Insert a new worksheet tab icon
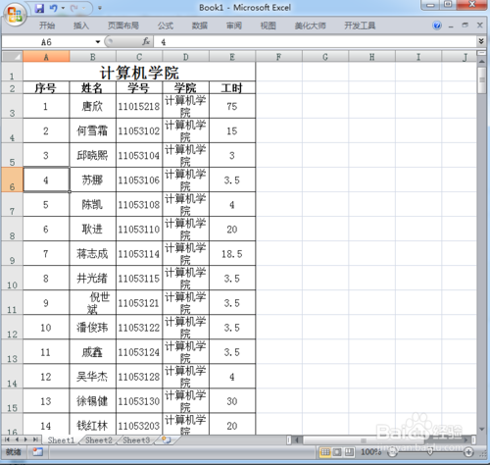 [x=167, y=439]
